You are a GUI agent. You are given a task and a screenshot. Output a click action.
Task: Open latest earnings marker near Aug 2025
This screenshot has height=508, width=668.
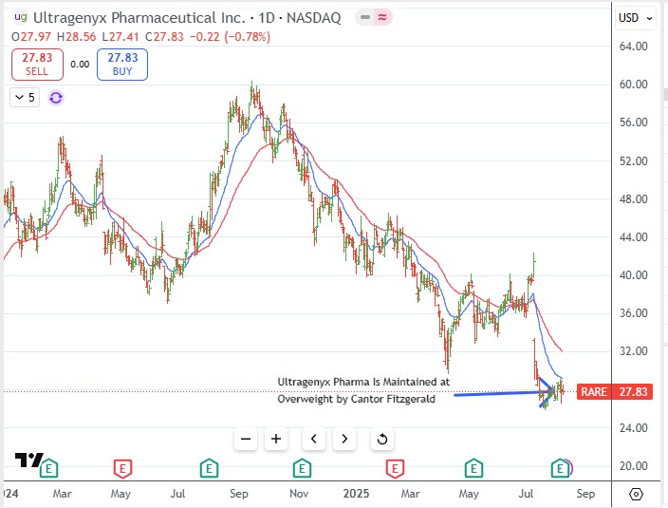pos(560,468)
